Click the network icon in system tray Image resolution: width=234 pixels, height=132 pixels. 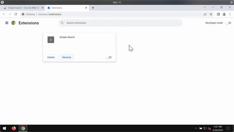205,128
